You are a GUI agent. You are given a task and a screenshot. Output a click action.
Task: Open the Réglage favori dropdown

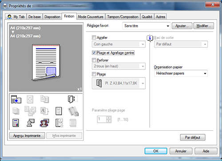146,26
